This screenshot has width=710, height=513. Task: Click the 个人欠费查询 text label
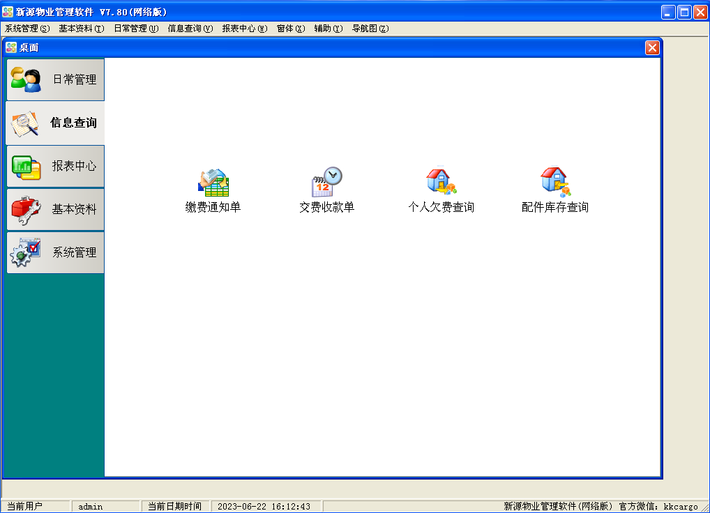pyautogui.click(x=441, y=207)
